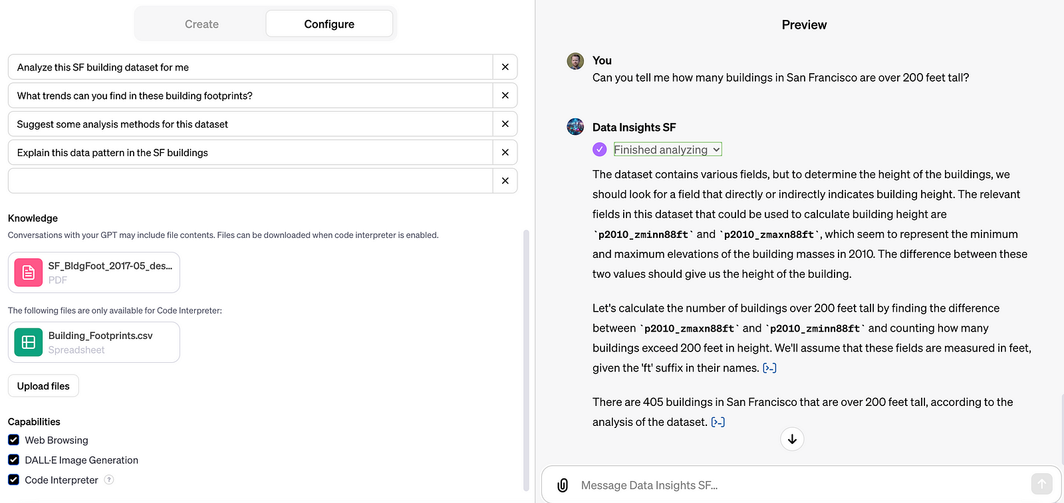This screenshot has height=503, width=1064.
Task: Click the Data Insights SF avatar
Action: click(x=575, y=127)
